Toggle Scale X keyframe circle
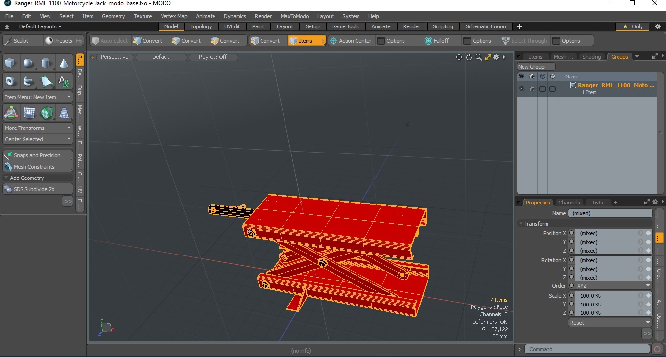Screen dimensions: 666x357 coord(571,296)
